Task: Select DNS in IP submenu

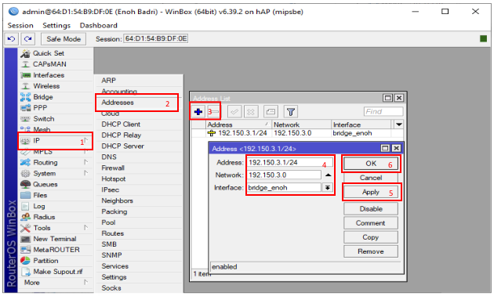Action: click(139, 157)
